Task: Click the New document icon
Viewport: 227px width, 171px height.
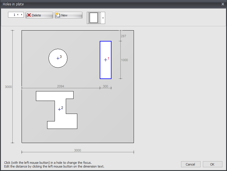Action: pyautogui.click(x=58, y=15)
